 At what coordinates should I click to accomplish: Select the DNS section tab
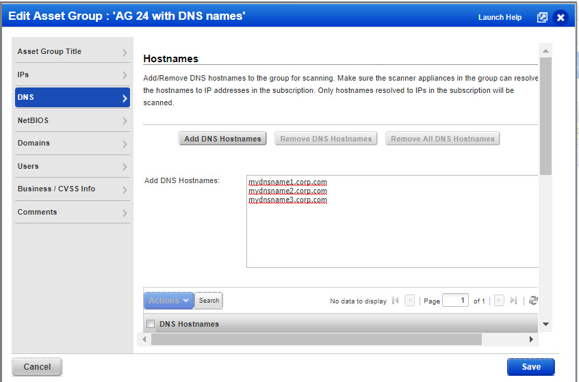click(73, 97)
